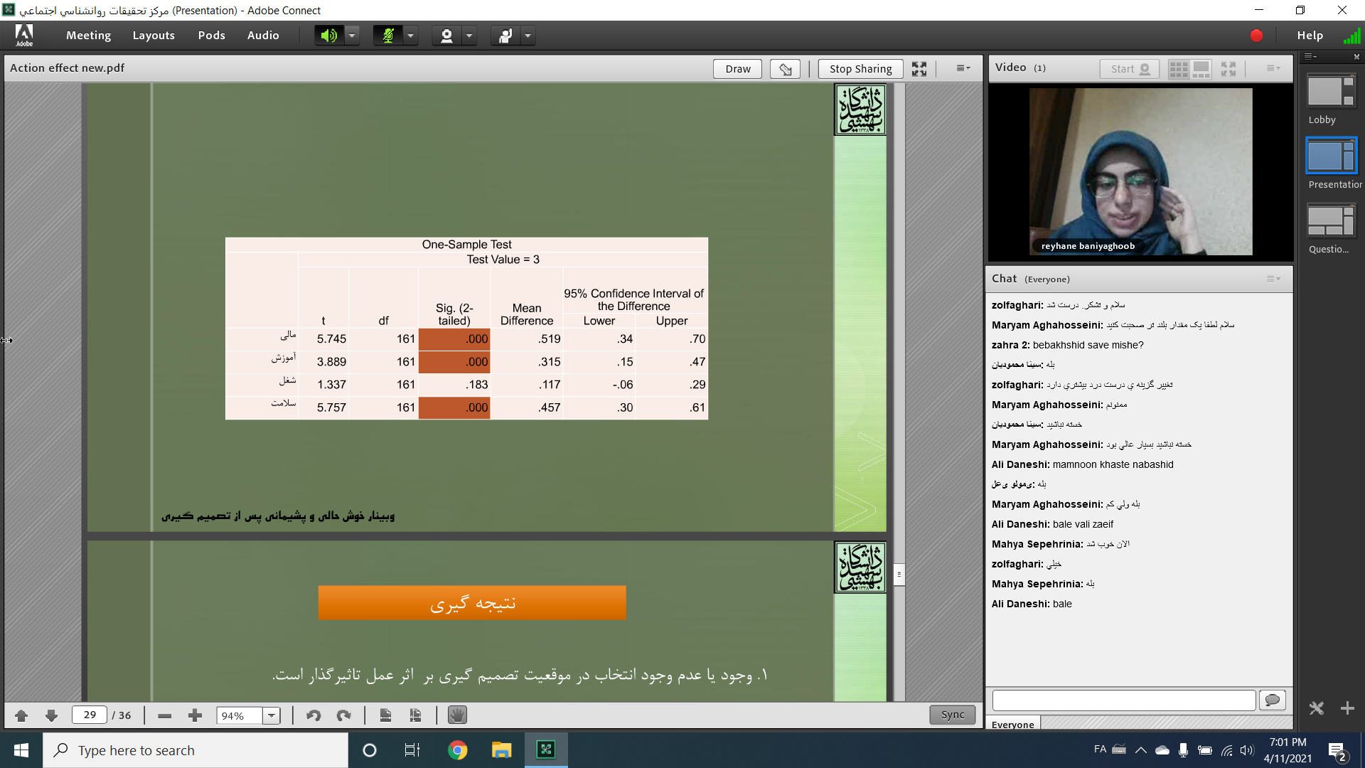Image resolution: width=1365 pixels, height=768 pixels.
Task: Toggle the webcam icon in top bar
Action: tap(446, 36)
